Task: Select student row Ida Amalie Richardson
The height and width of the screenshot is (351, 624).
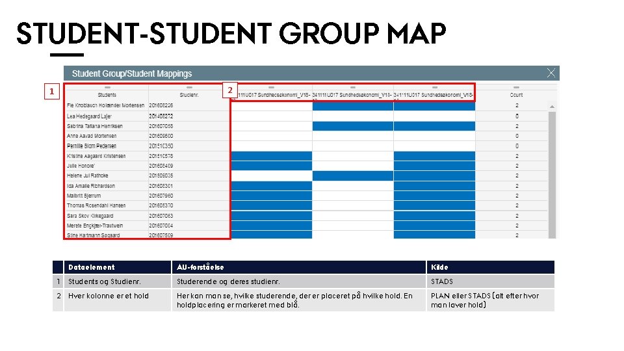Action: (91, 186)
